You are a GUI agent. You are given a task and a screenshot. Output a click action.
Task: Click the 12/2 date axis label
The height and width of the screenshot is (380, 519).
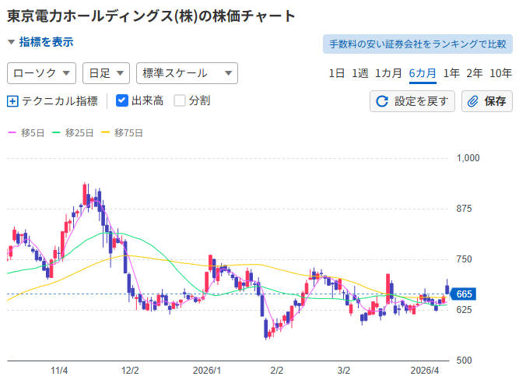(130, 371)
